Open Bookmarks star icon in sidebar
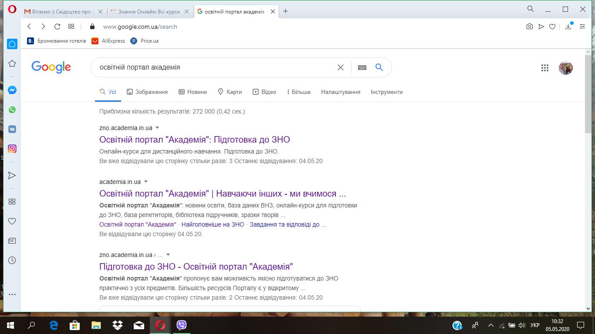This screenshot has width=595, height=334. pos(12,63)
